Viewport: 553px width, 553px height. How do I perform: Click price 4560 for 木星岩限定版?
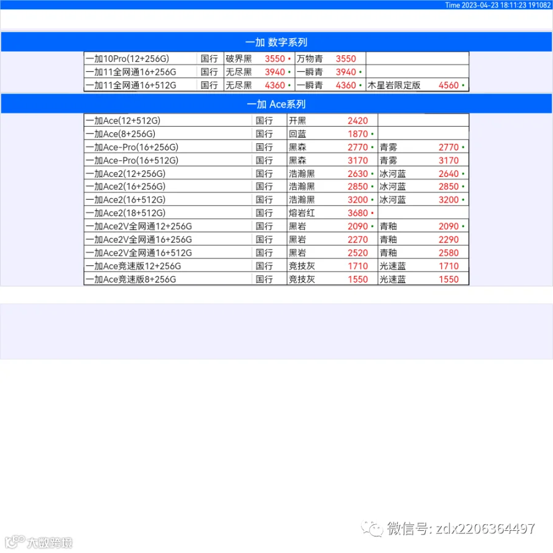point(449,85)
